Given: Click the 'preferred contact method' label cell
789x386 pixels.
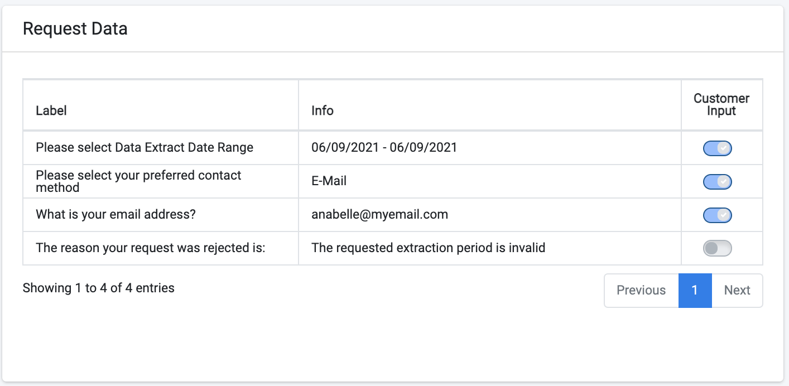Looking at the screenshot, I should [161, 181].
